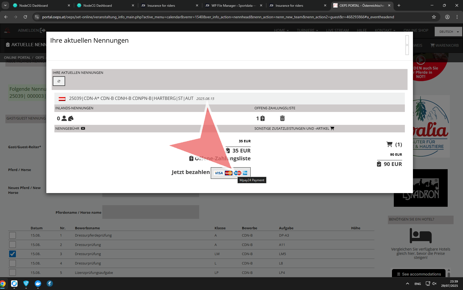Bookmark this page with the star icon
Image resolution: width=463 pixels, height=290 pixels.
[x=434, y=17]
